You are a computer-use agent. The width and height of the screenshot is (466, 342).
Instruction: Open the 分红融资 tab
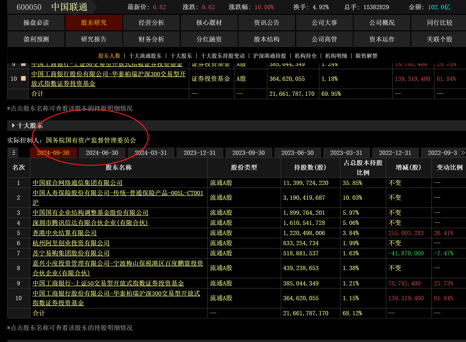[x=209, y=39]
